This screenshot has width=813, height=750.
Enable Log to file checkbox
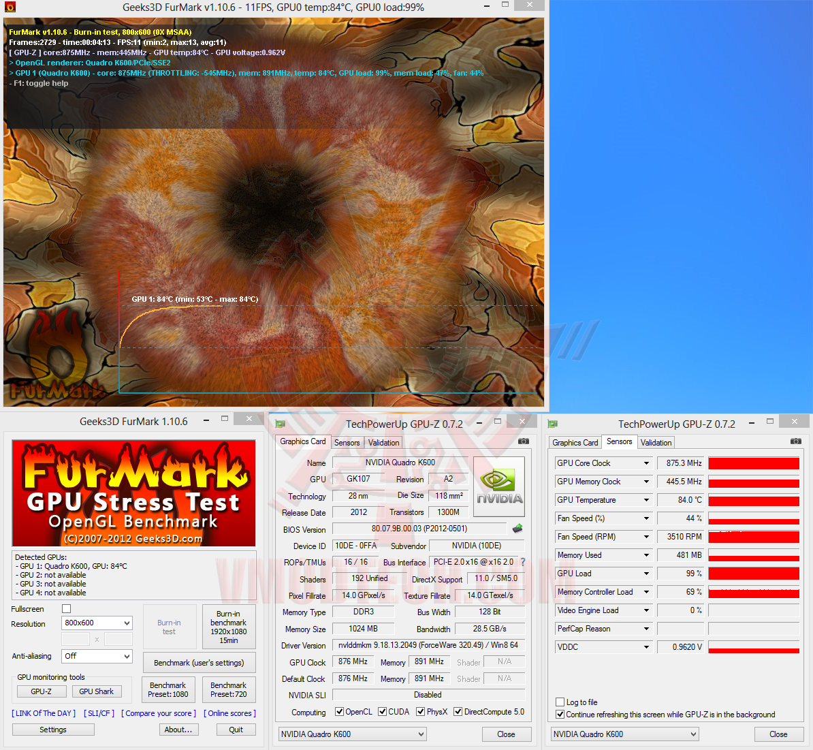click(560, 702)
